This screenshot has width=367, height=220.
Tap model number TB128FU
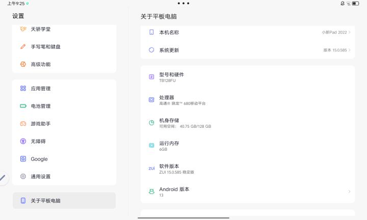(x=167, y=80)
